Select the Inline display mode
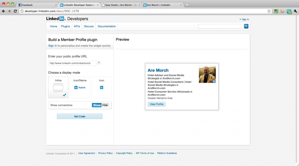The width and height of the screenshot is (299, 166). [x=58, y=88]
